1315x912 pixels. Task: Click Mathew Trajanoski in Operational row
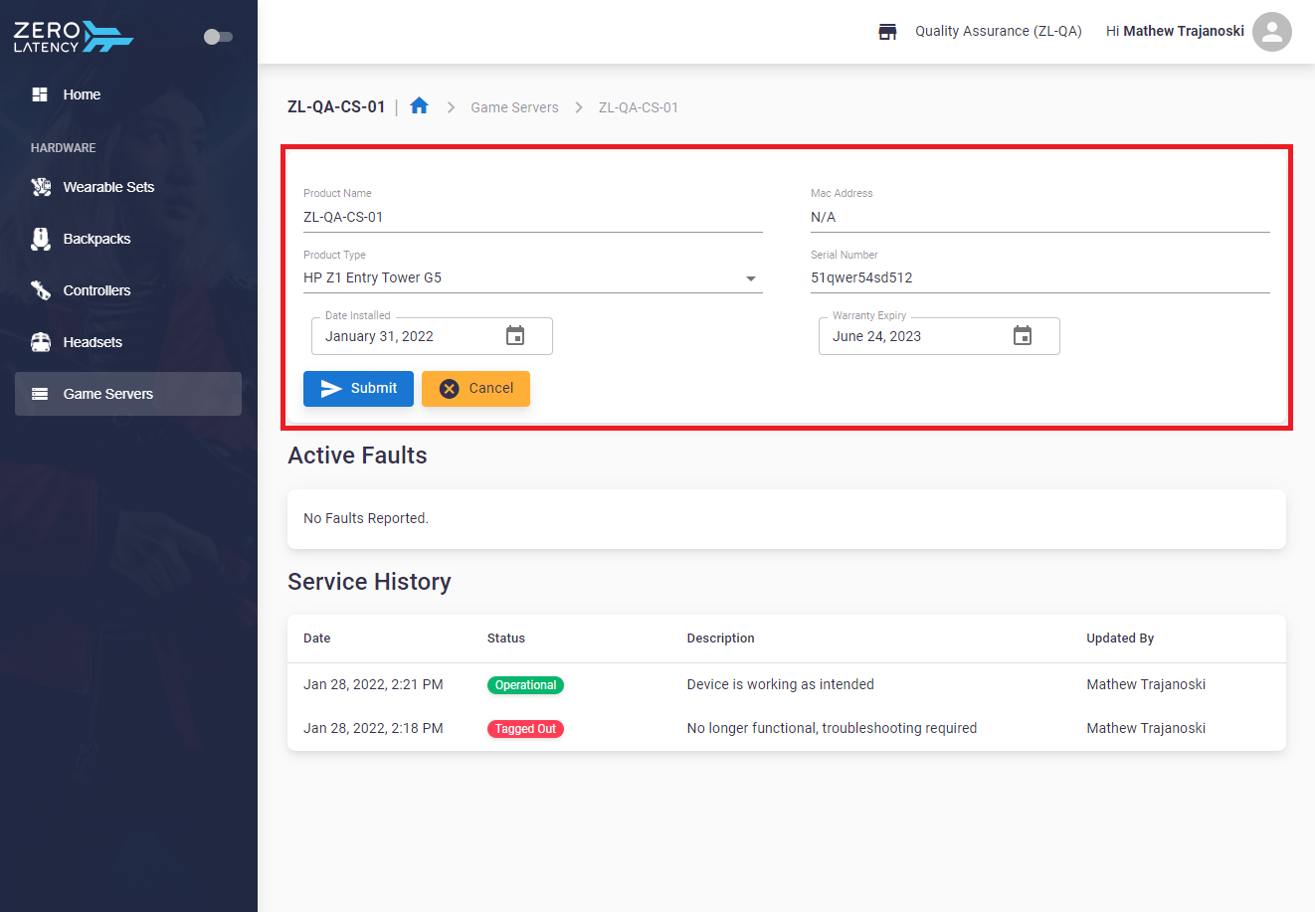pos(1146,684)
